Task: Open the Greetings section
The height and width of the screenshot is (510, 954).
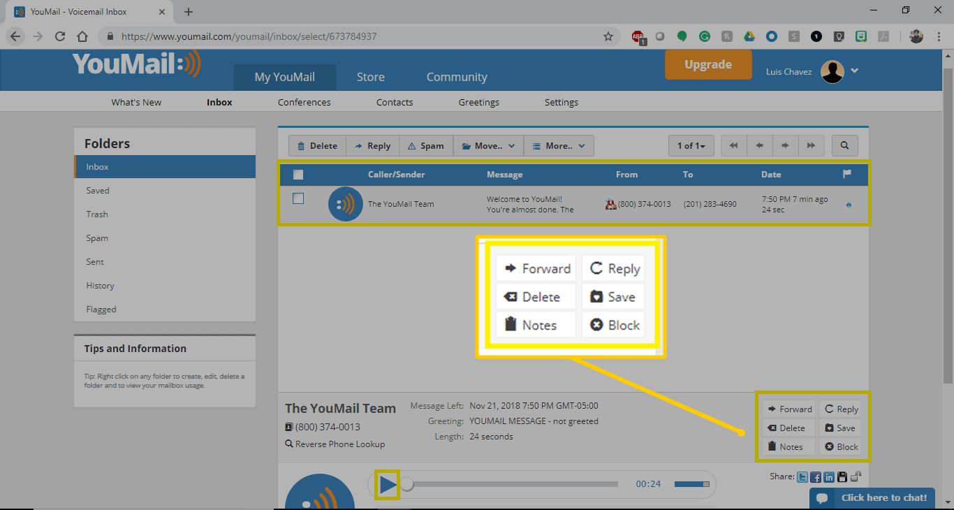Action: click(x=479, y=102)
